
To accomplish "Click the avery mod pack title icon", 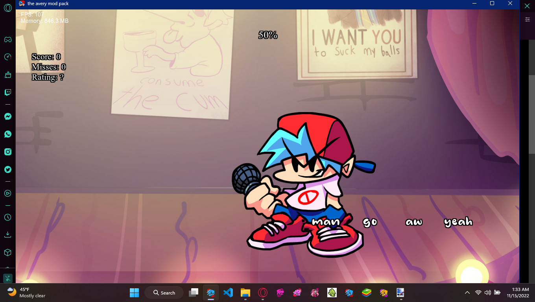I will click(22, 4).
